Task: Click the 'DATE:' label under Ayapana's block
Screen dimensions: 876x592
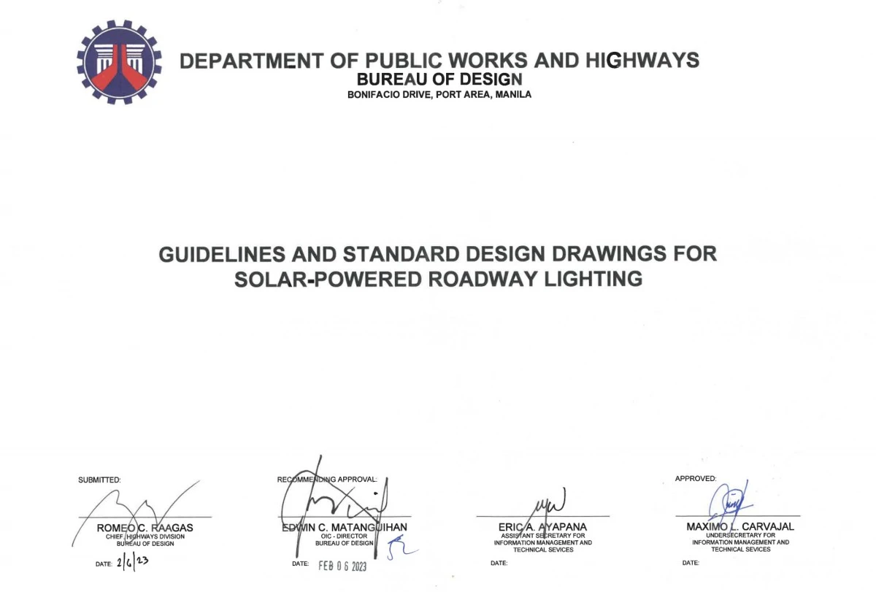Action: click(499, 564)
